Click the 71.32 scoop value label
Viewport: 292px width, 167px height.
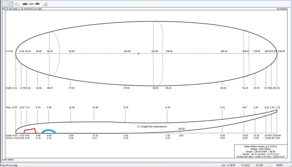(x=95, y=135)
